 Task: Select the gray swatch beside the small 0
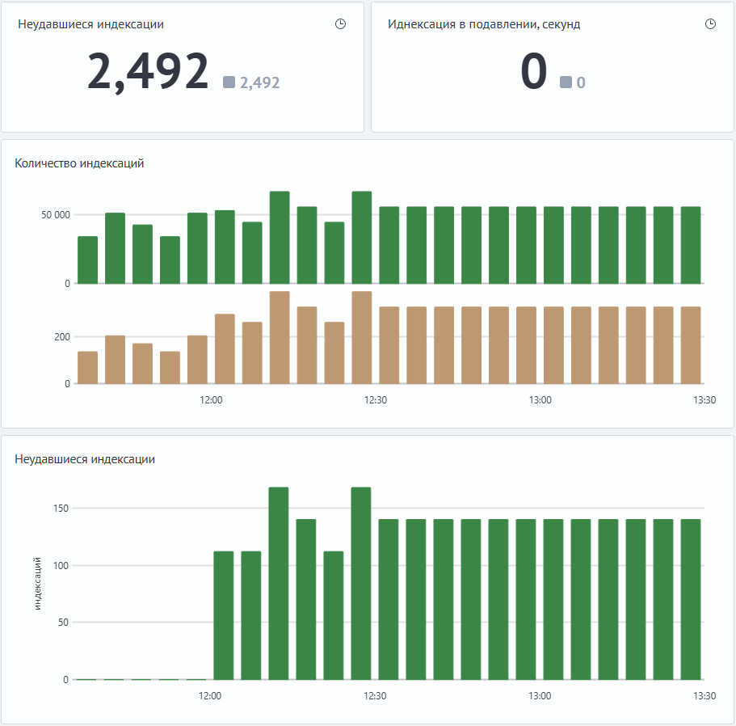pyautogui.click(x=566, y=82)
